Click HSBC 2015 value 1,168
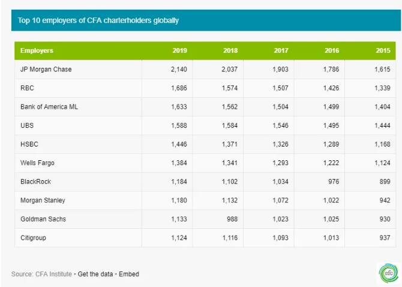 pyautogui.click(x=383, y=144)
